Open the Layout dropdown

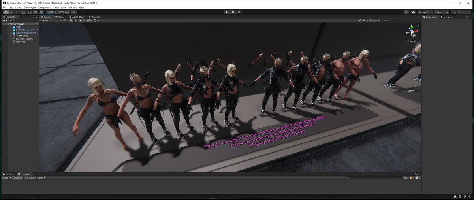pos(461,12)
